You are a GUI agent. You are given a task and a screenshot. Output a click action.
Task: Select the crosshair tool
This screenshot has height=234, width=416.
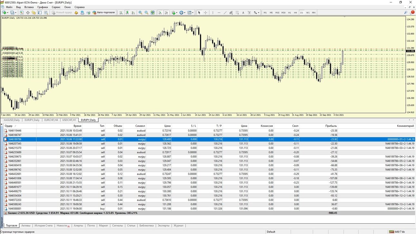pos(205,13)
